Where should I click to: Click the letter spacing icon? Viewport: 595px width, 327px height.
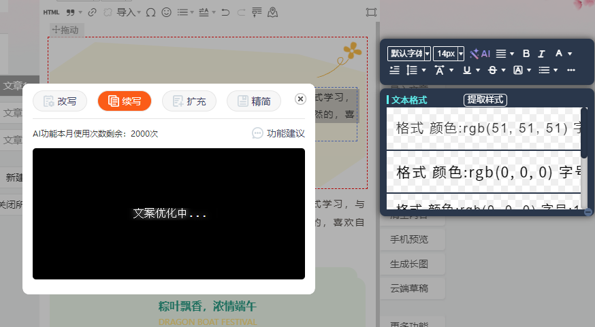(439, 70)
